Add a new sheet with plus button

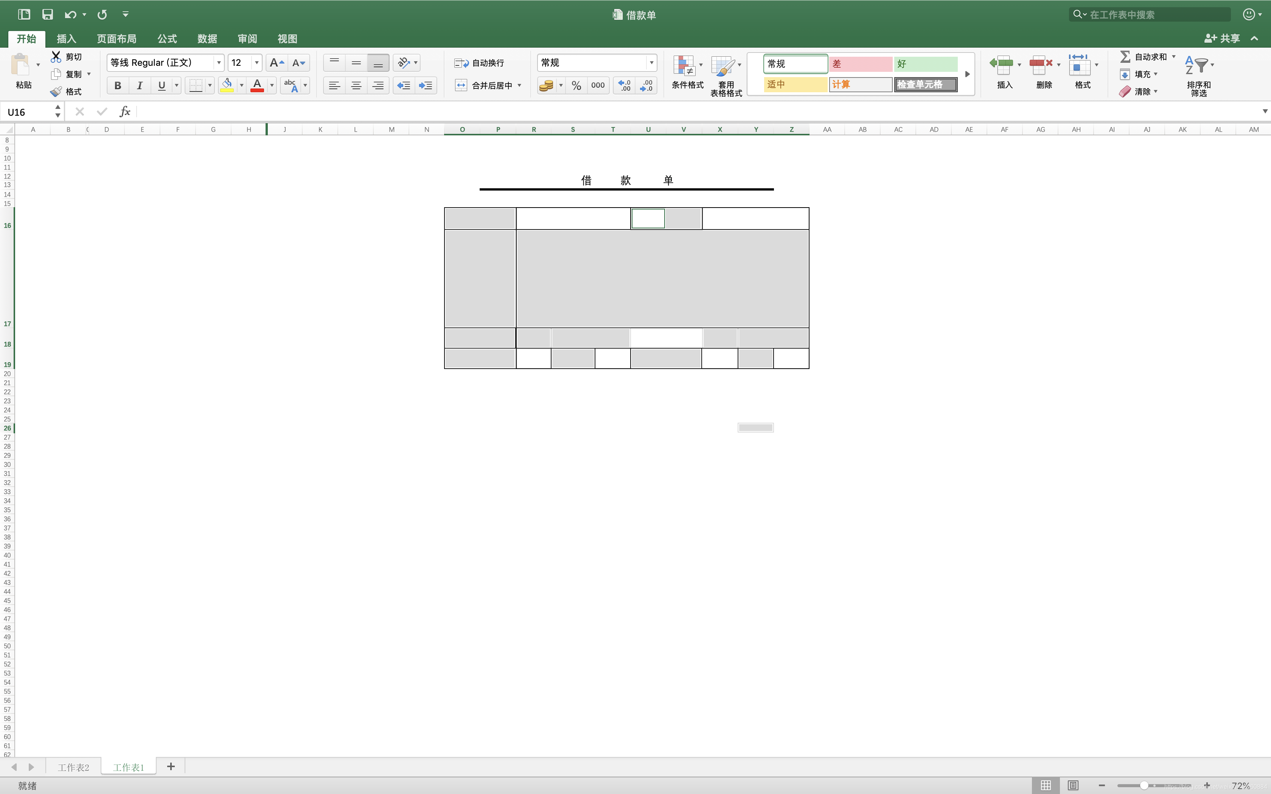(x=171, y=767)
